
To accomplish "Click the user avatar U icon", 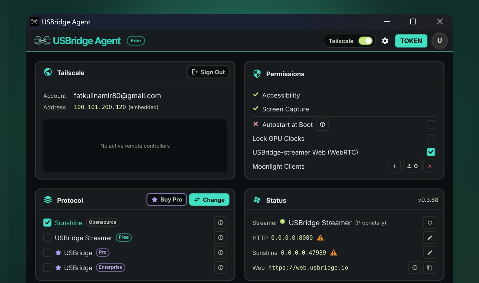I will (x=439, y=41).
